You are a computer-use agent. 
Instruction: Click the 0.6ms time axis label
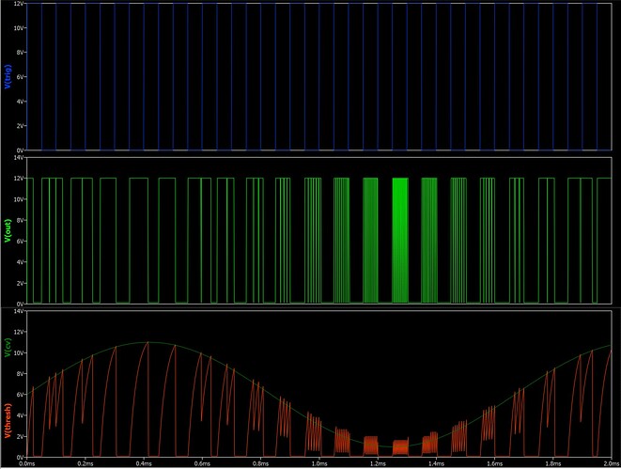point(204,463)
